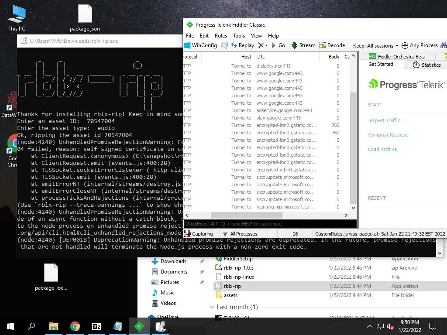This screenshot has width=447, height=335.
Task: Select the rblx-rip application file
Action: (232, 286)
